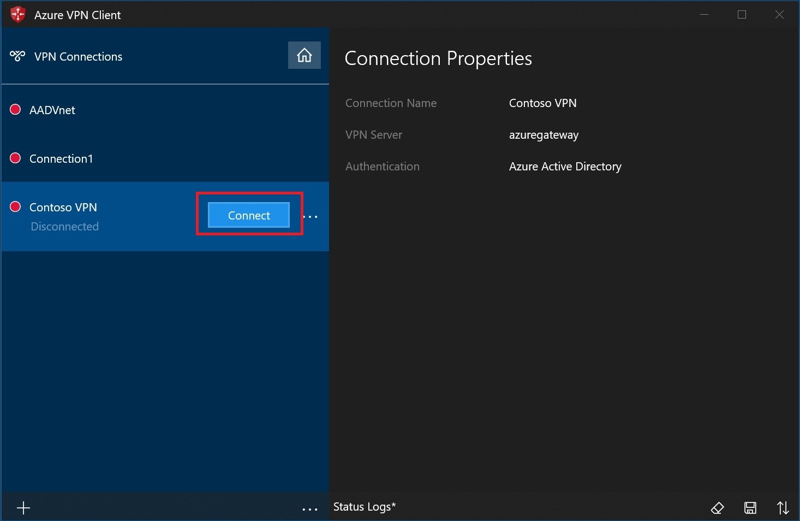
Task: Click red status dot beside Connection1
Action: pyautogui.click(x=15, y=158)
